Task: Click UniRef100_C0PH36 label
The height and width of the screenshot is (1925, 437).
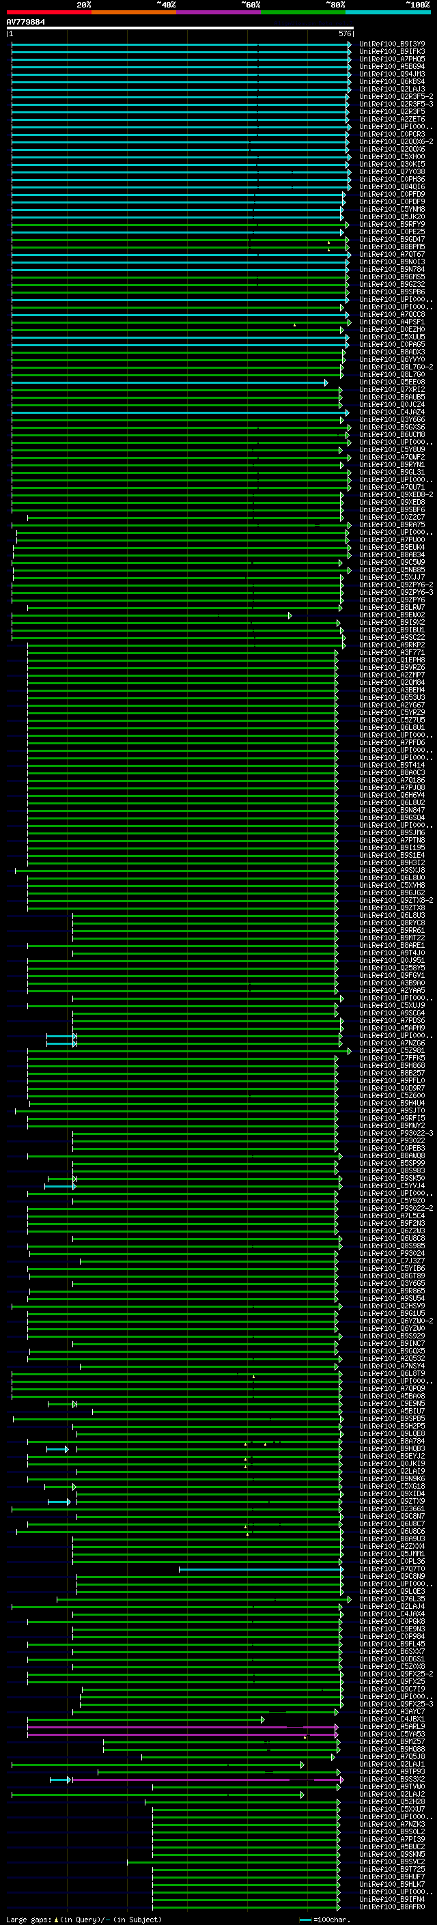Action: pos(391,179)
